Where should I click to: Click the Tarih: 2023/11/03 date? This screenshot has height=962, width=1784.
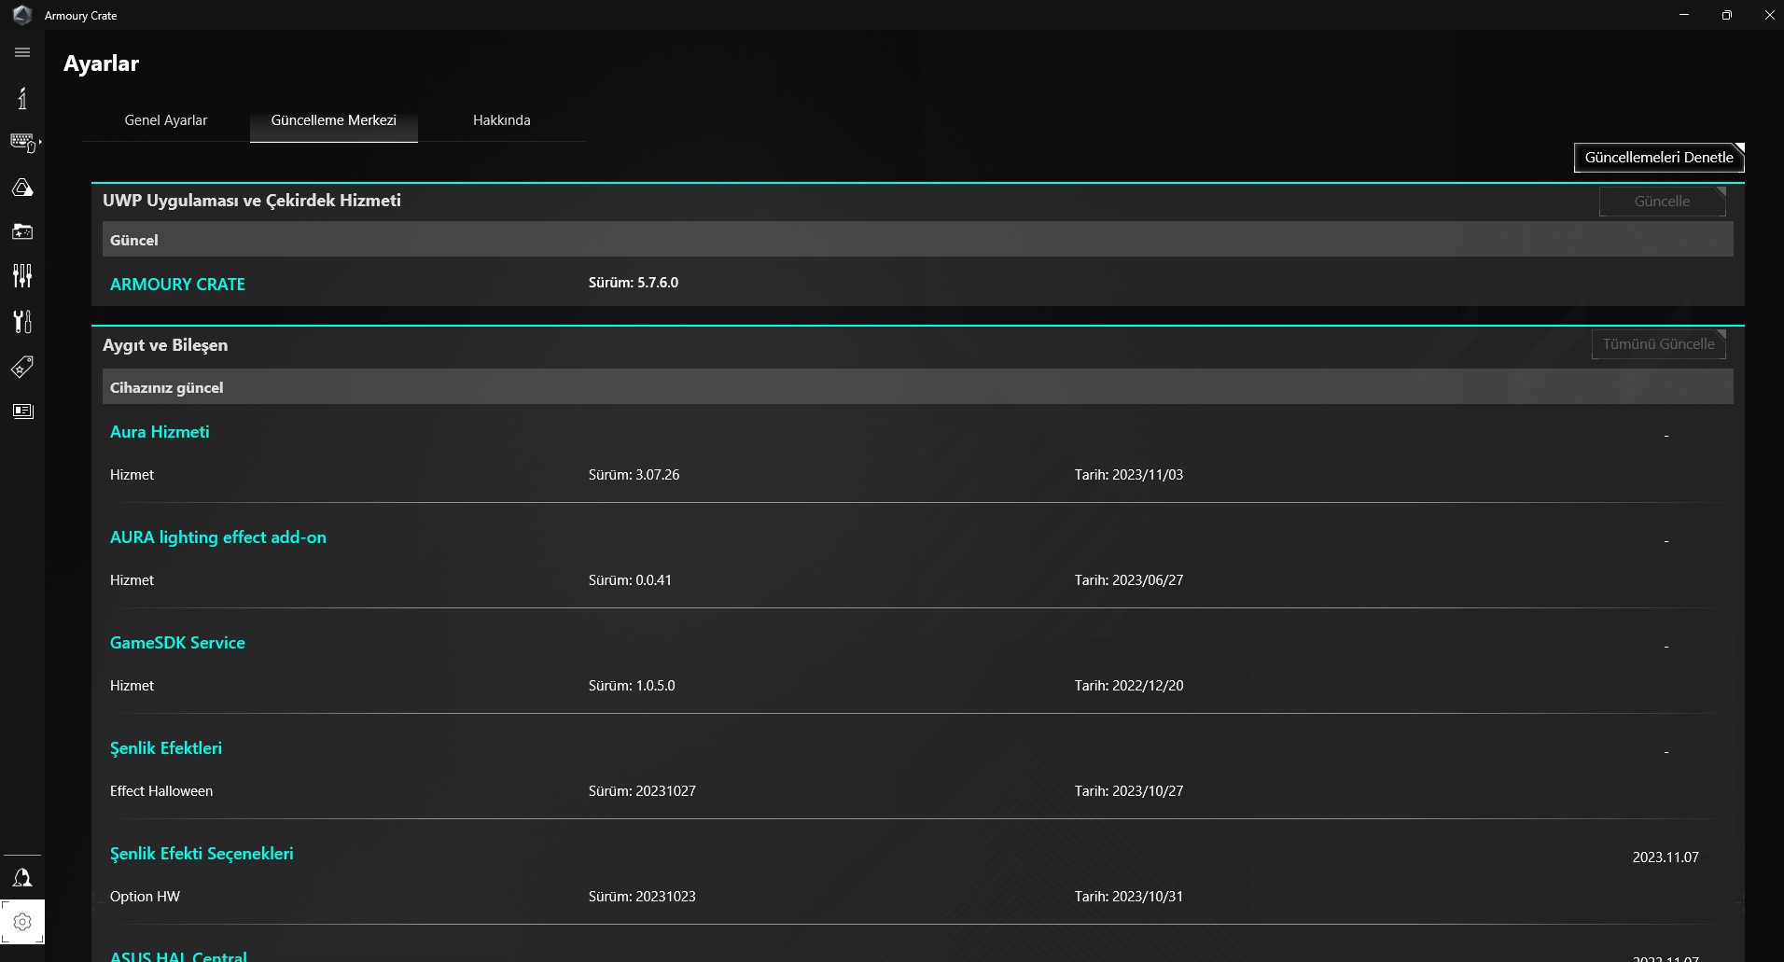1129,475
